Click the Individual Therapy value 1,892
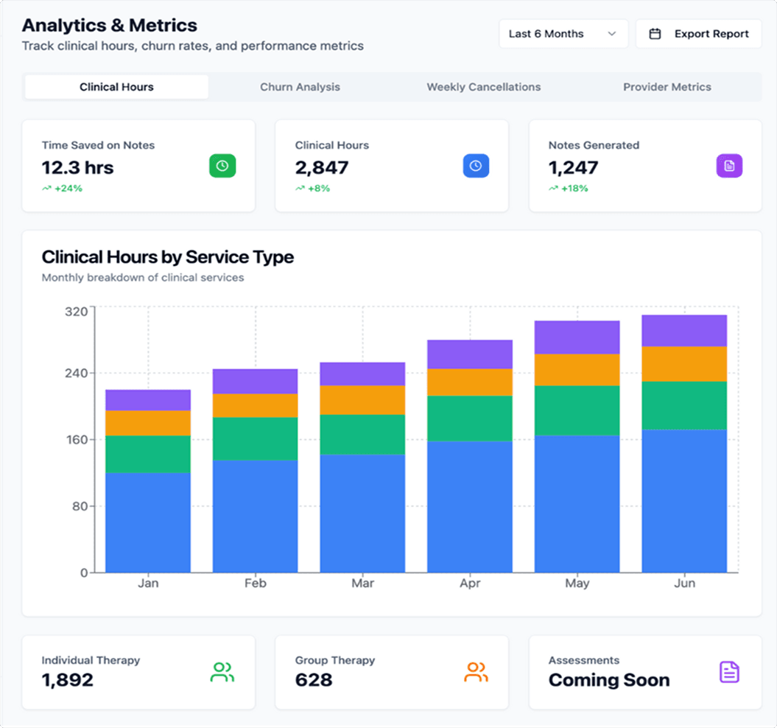 (68, 680)
